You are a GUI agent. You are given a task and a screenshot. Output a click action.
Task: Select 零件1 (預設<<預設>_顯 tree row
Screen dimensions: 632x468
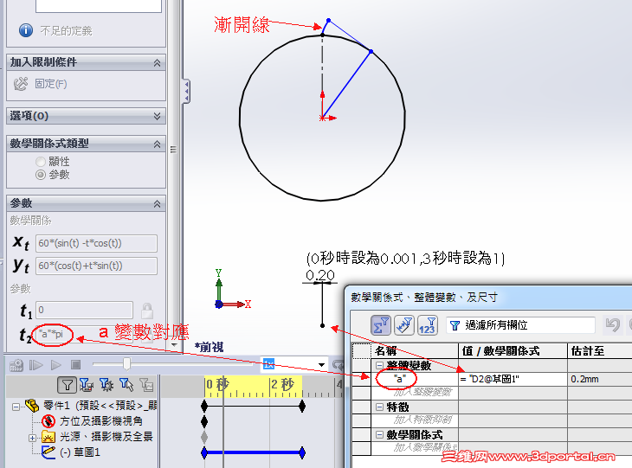click(x=100, y=406)
